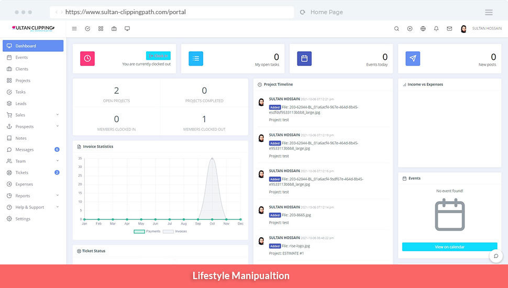
Task: Click the quick add plus icon
Action: point(410,28)
